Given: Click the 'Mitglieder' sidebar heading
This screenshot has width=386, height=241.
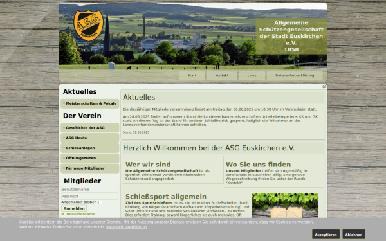Looking at the screenshot, I should click(82, 181).
